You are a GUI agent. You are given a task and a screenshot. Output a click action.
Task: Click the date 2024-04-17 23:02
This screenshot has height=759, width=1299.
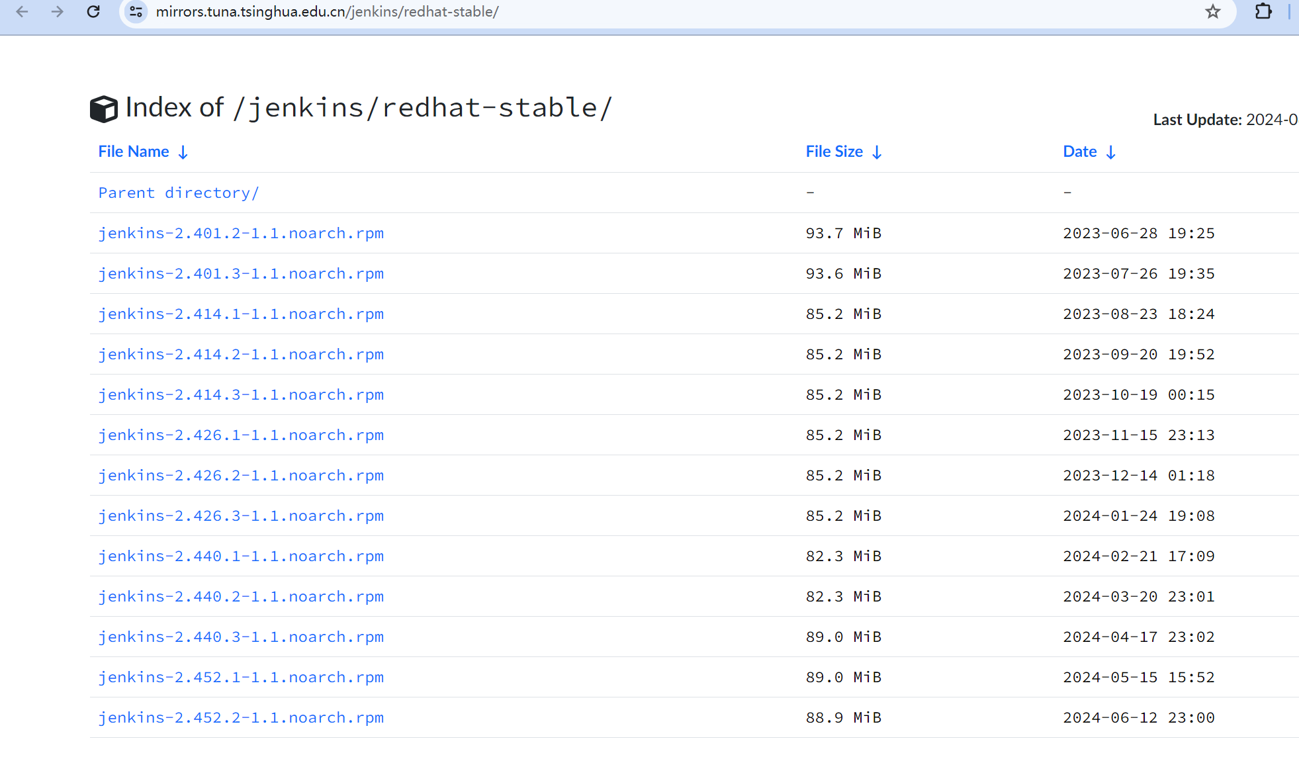click(1139, 637)
